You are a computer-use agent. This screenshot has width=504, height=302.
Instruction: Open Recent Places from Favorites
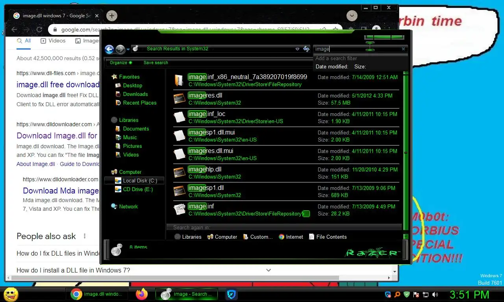[x=139, y=103]
